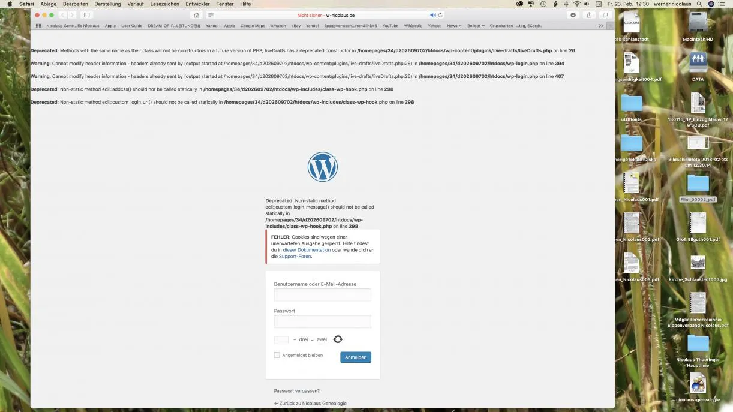
Task: Open the downloads icon in Safari toolbar
Action: click(x=573, y=15)
